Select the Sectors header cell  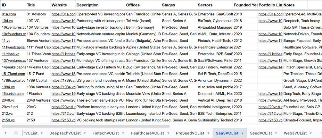tap(215, 5)
